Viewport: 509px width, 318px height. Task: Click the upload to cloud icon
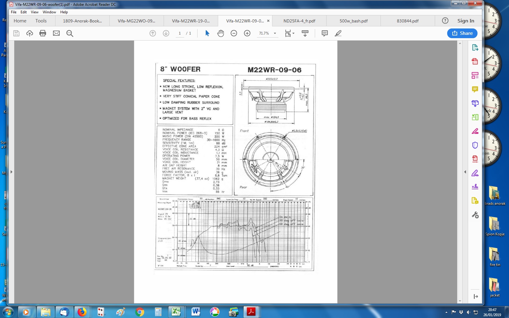[29, 33]
